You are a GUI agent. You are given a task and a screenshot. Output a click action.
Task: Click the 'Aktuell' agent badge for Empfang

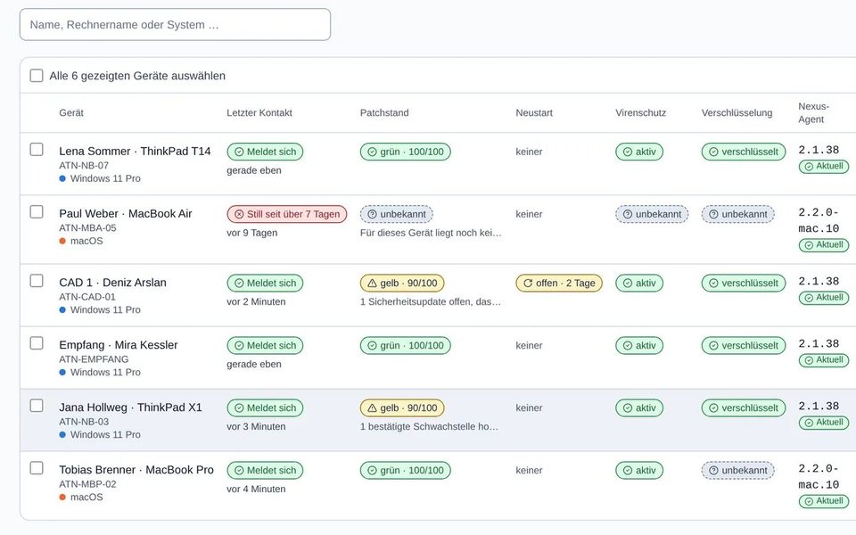824,359
